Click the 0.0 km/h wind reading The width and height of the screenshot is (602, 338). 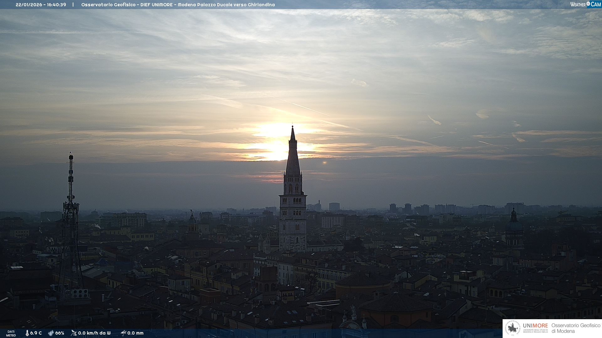(94, 333)
